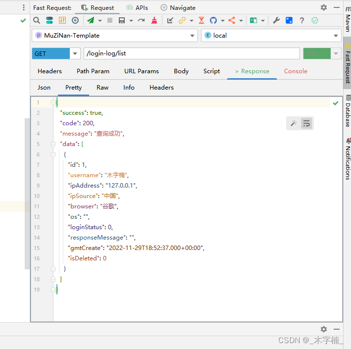Image resolution: width=351 pixels, height=349 pixels.
Task: Open the GitHub octocat icon
Action: pos(213,20)
